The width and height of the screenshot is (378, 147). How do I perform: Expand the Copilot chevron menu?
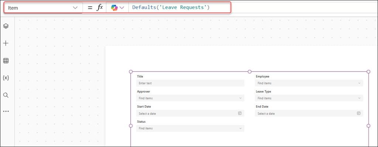click(122, 8)
